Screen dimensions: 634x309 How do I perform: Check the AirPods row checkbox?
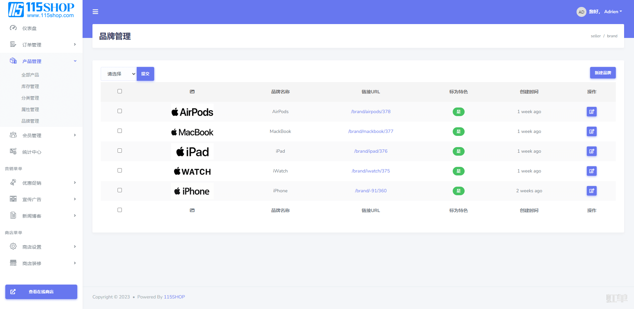tap(120, 111)
